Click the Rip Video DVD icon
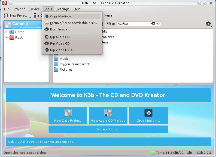Screen dimensions: 216x157 point(47,50)
